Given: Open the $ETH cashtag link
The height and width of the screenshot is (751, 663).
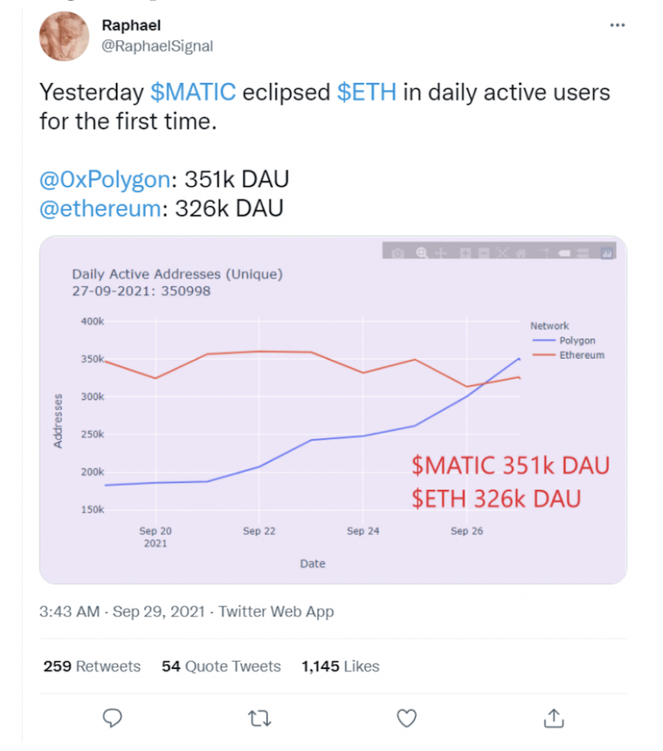Looking at the screenshot, I should click(x=367, y=92).
